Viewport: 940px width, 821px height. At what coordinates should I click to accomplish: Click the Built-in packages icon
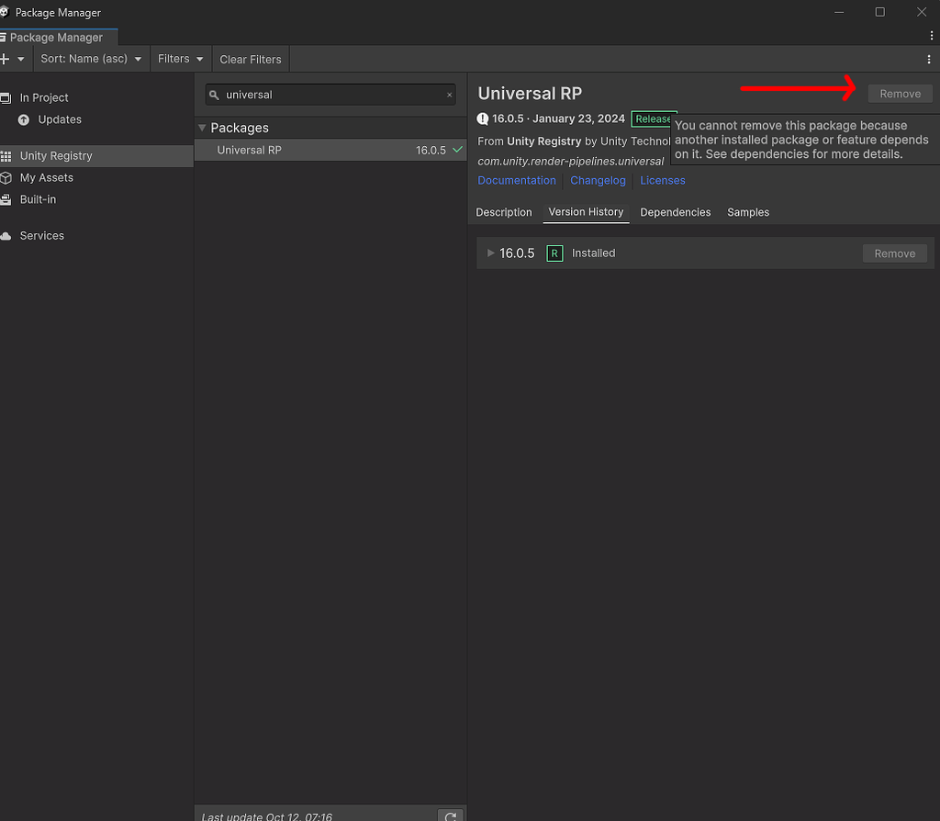click(8, 199)
